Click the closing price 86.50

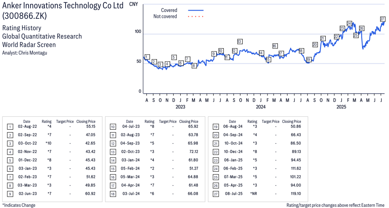(296, 143)
